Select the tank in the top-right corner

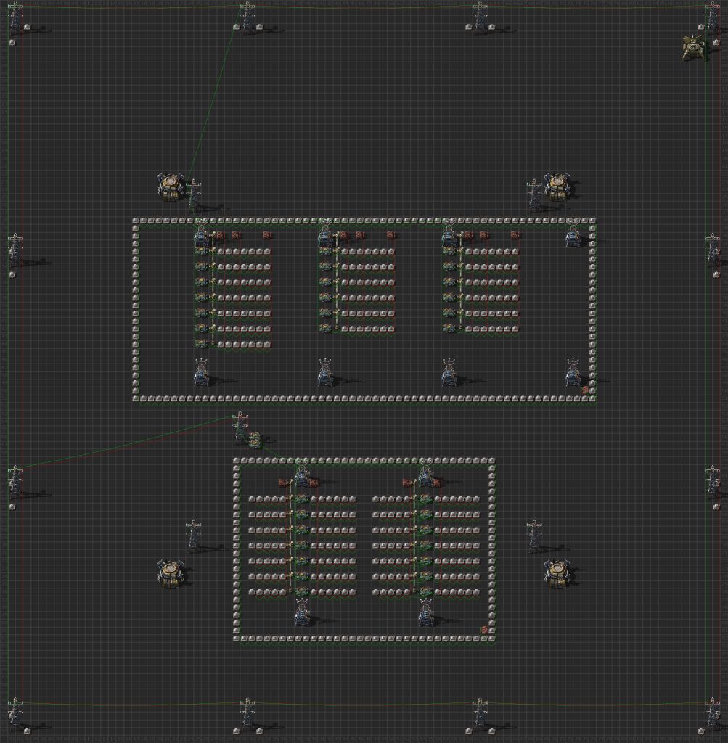[x=695, y=47]
